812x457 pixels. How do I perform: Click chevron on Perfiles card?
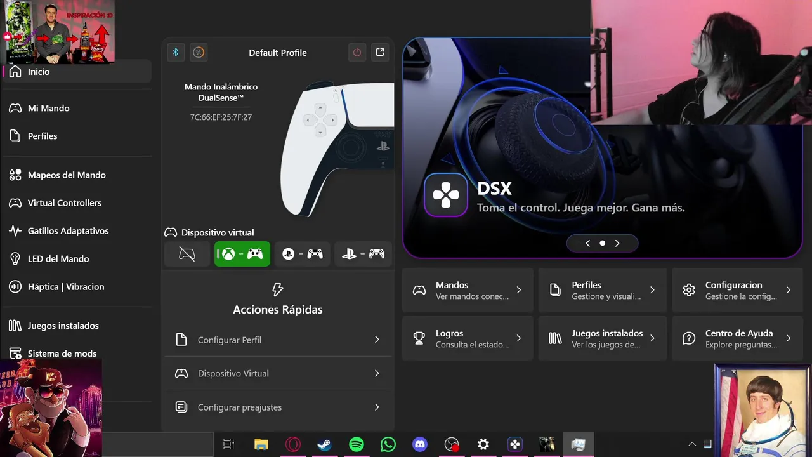tap(652, 290)
